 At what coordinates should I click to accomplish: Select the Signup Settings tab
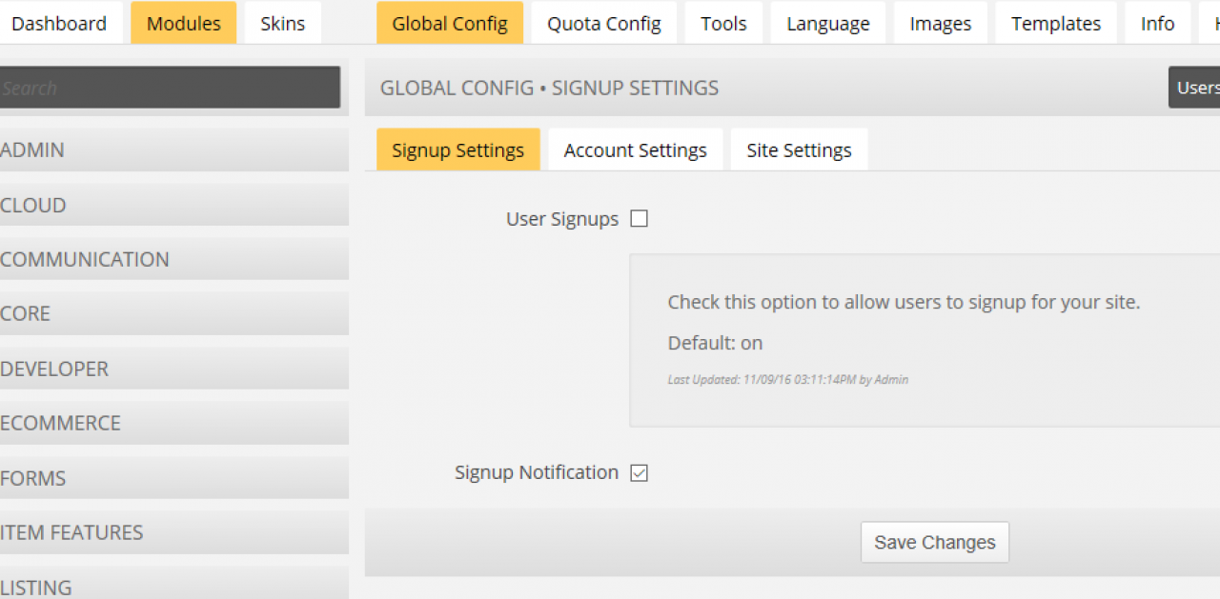click(457, 150)
